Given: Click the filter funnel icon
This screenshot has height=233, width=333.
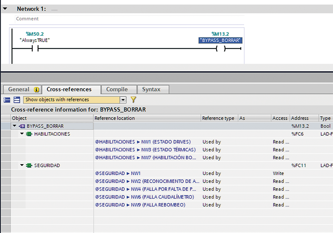Looking at the screenshot, I should point(133,100).
